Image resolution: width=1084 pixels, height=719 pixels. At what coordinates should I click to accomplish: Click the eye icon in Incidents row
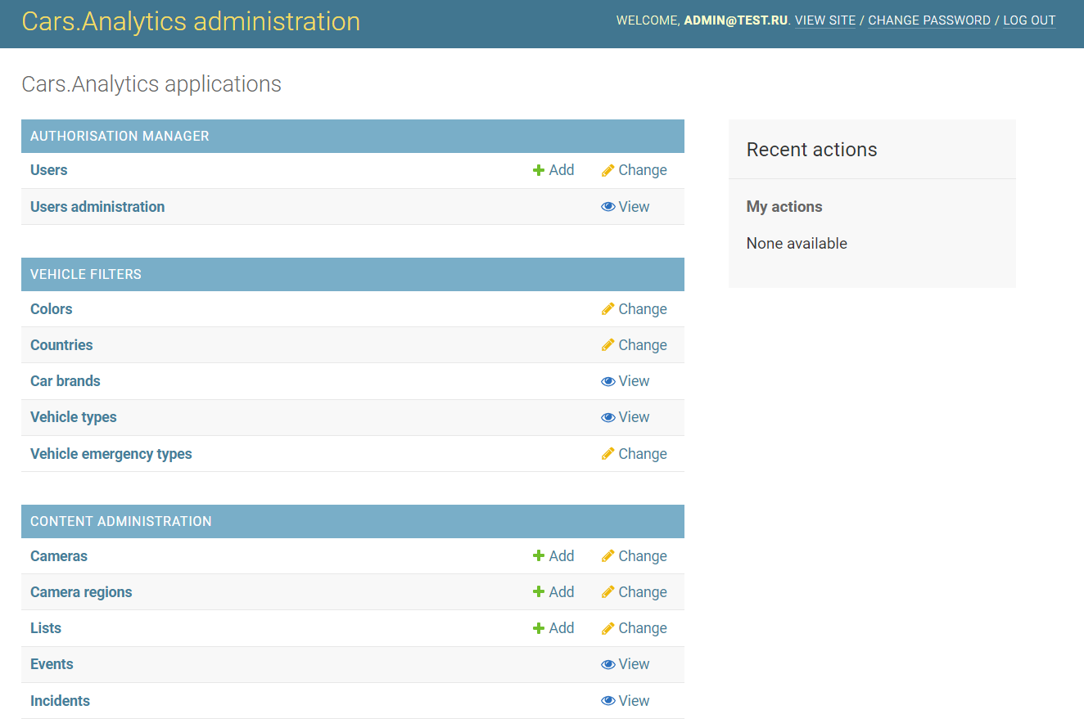pos(607,701)
